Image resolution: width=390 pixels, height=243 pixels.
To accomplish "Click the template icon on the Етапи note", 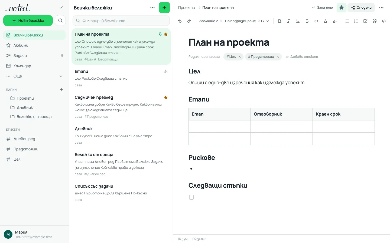I will [x=166, y=72].
